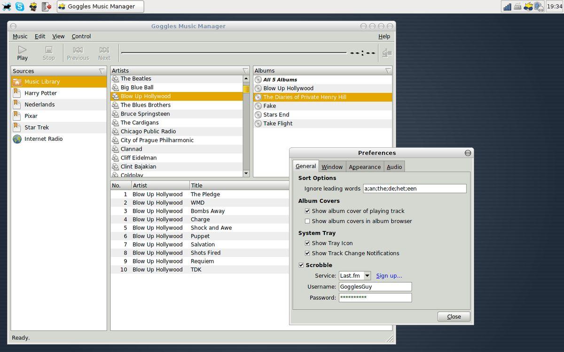Open the Sources header filter triangle
The width and height of the screenshot is (564, 352).
point(102,71)
